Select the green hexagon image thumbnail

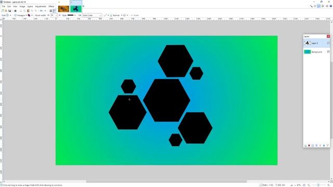click(76, 9)
